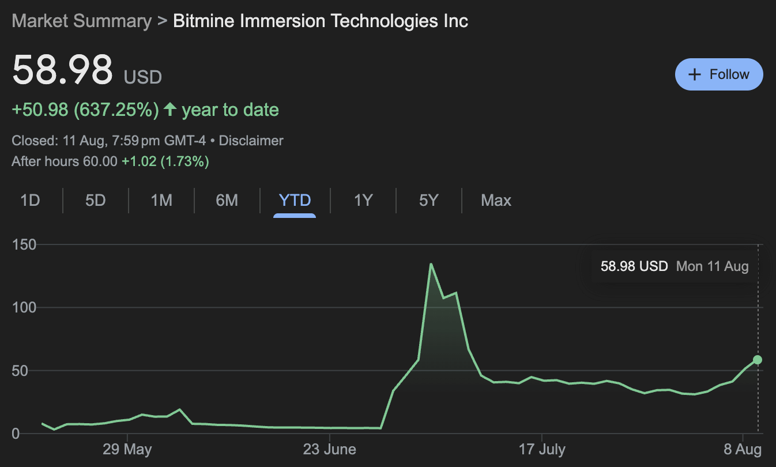The width and height of the screenshot is (776, 467).
Task: Click the chart peak near 134 USD
Action: (431, 264)
